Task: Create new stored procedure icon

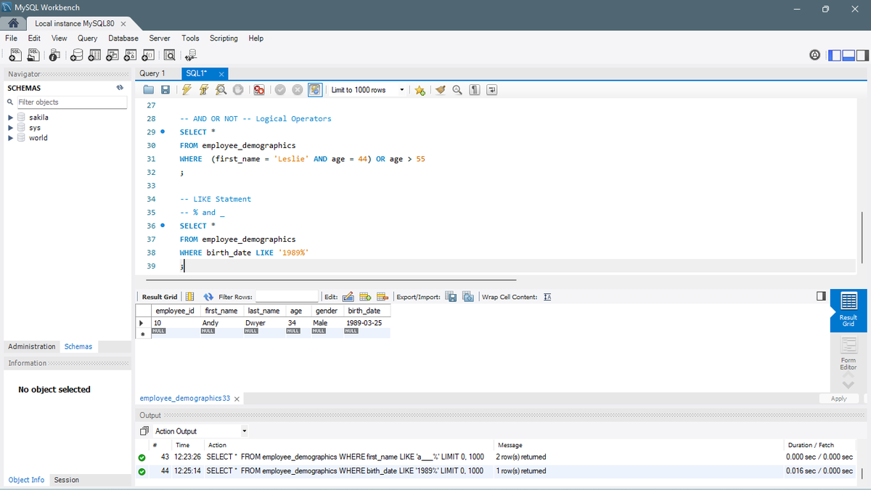Action: (x=130, y=54)
